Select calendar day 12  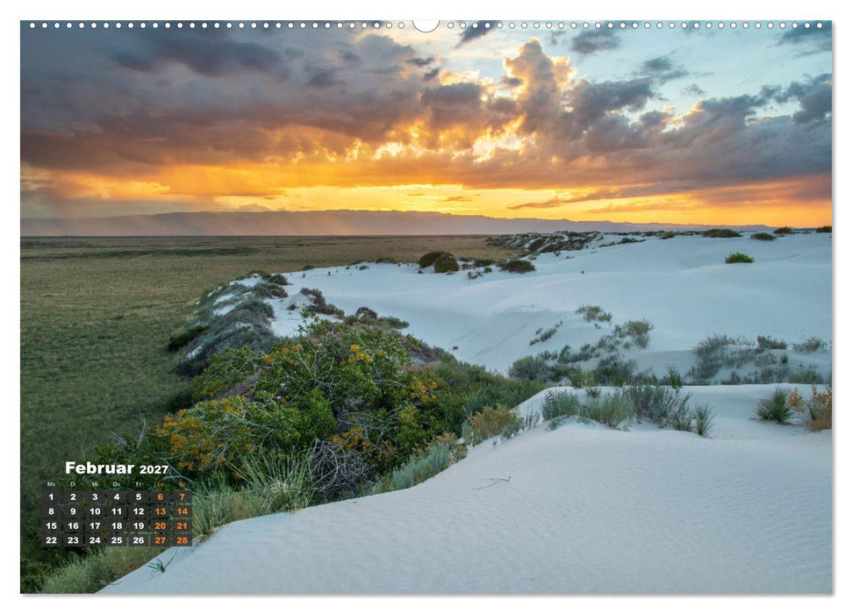[139, 511]
